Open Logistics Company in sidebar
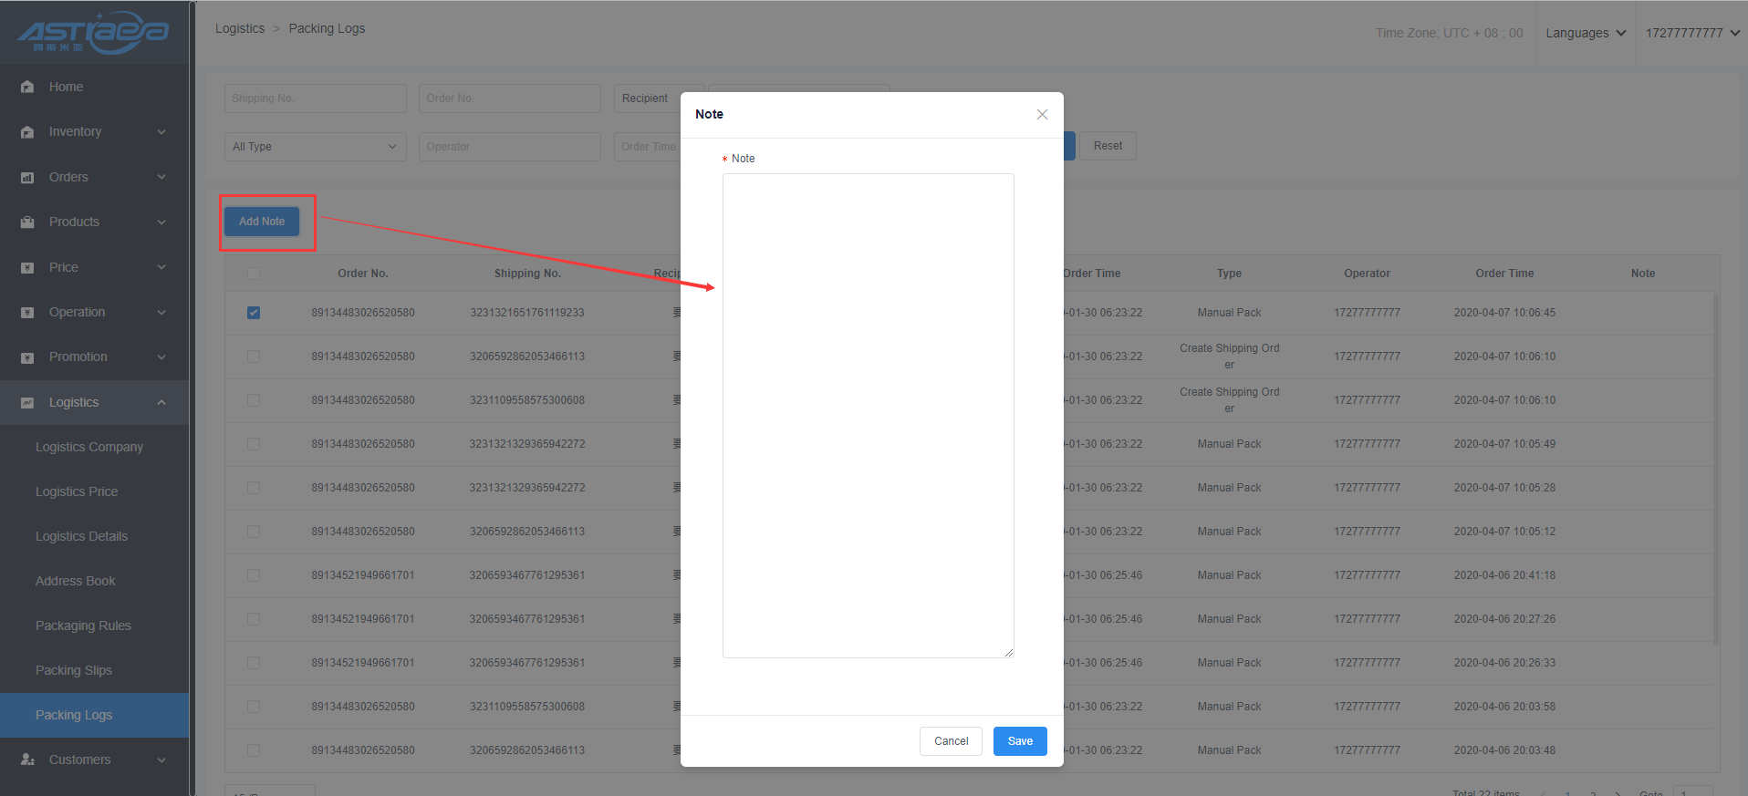1748x796 pixels. click(89, 447)
